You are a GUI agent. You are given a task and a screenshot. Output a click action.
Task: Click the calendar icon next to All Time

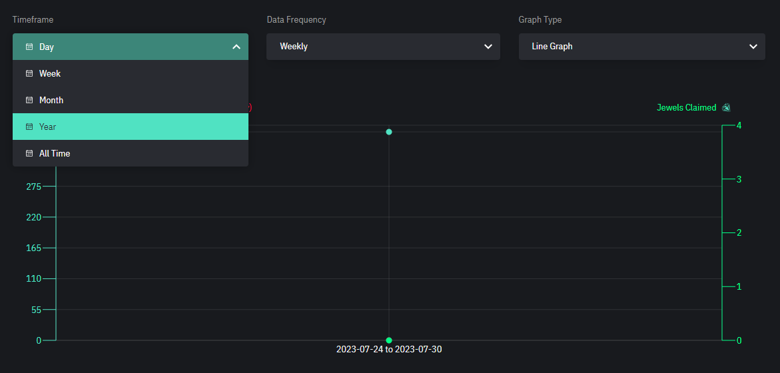click(29, 153)
